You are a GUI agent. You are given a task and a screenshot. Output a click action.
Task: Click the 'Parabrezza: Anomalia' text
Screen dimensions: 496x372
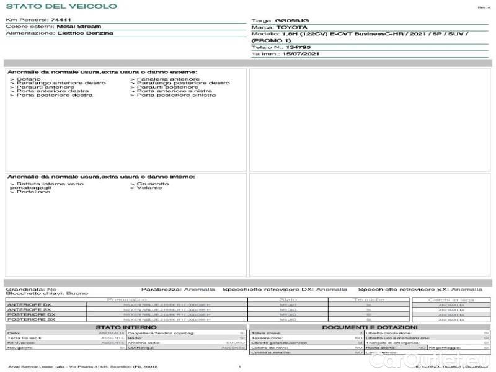pos(178,290)
